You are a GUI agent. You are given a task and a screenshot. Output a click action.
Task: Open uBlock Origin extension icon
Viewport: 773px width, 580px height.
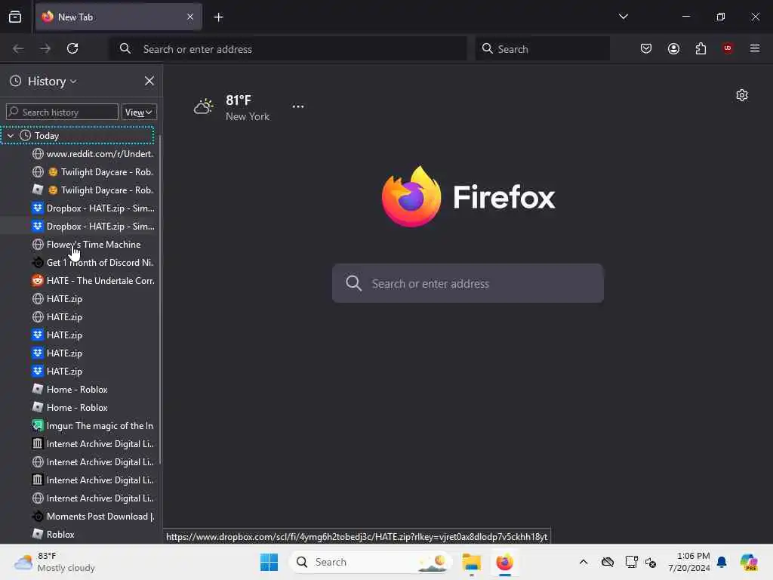[728, 48]
